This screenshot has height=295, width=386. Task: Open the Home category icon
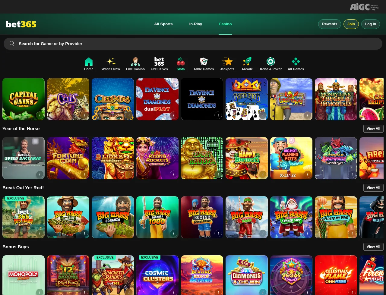89,61
